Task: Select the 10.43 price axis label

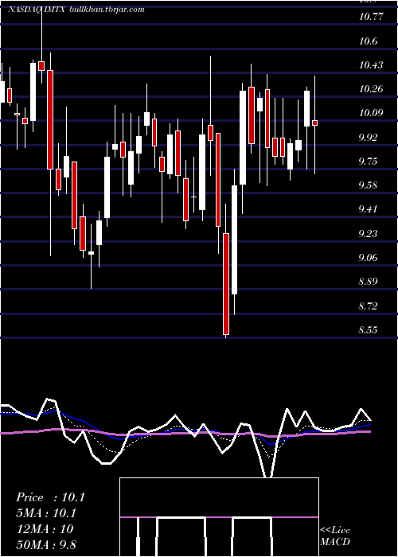Action: [371, 65]
